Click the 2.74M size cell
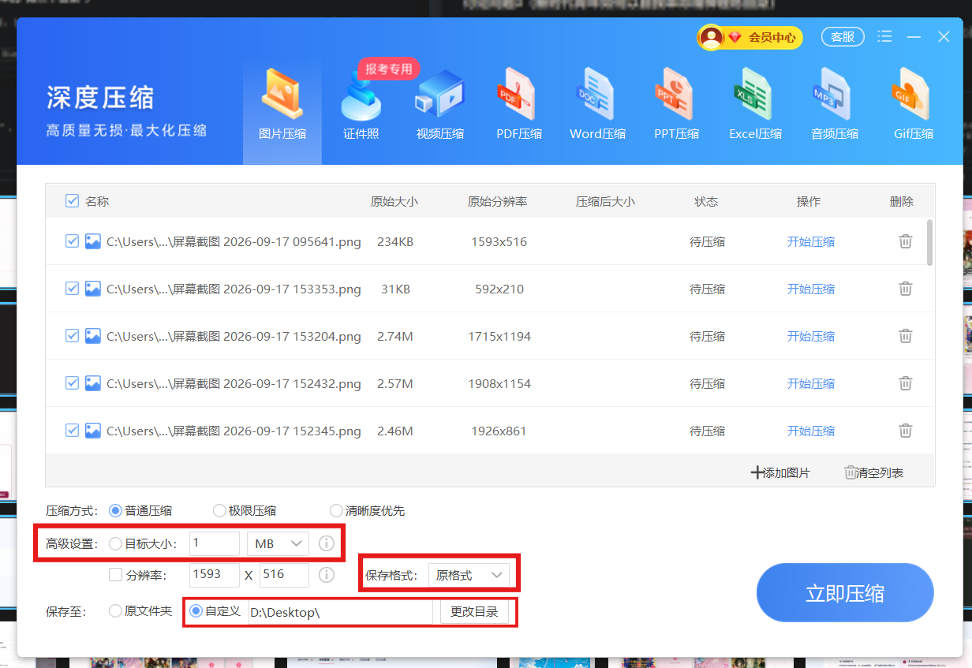This screenshot has height=668, width=972. click(x=395, y=337)
